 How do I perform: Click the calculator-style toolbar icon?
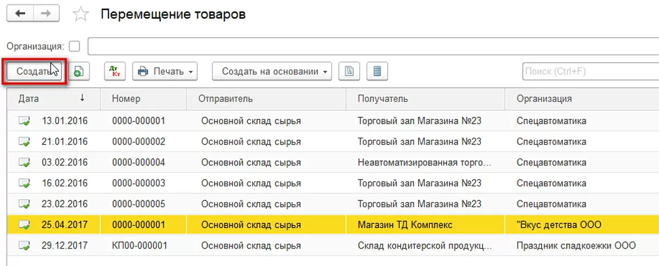(x=377, y=71)
